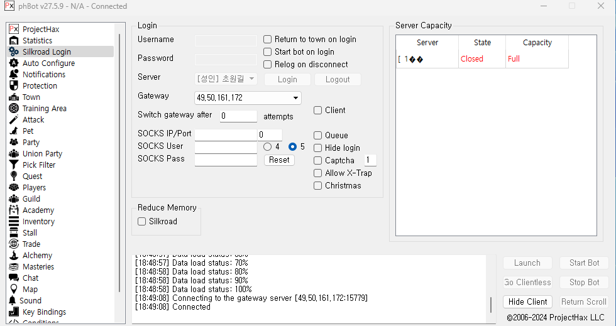
Task: Click the Notifications bell icon
Action: point(14,75)
